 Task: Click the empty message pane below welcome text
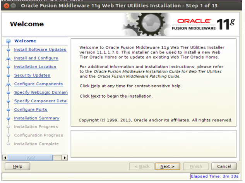(153, 144)
